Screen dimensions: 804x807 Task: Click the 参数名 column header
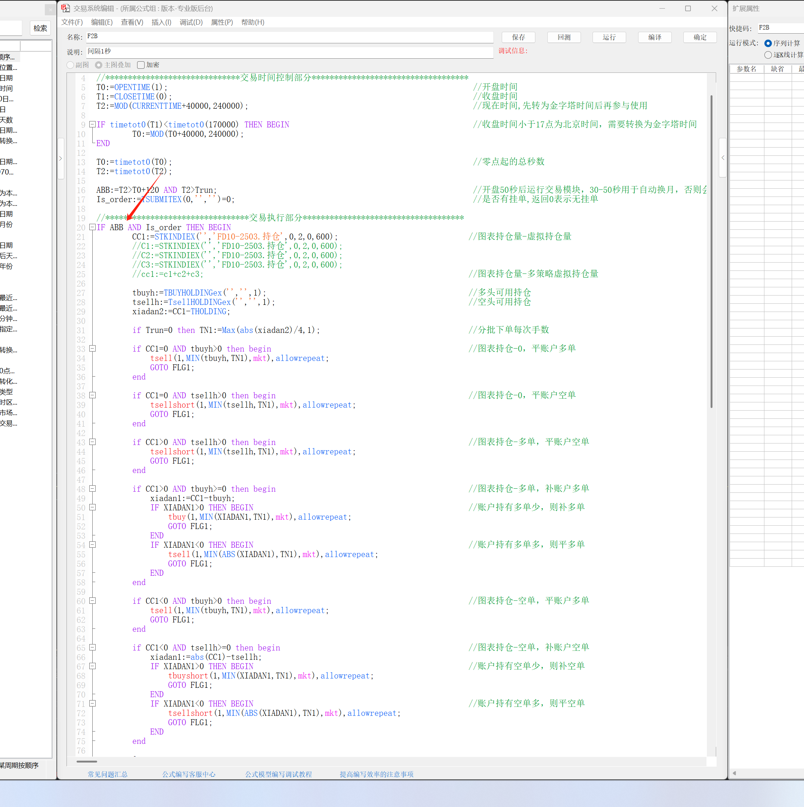747,69
